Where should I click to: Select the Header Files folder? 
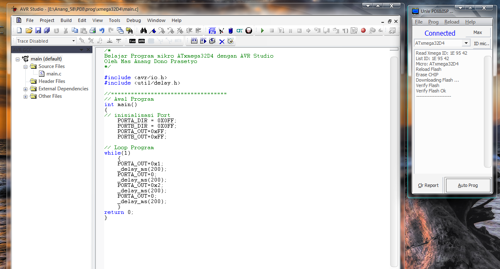click(52, 81)
